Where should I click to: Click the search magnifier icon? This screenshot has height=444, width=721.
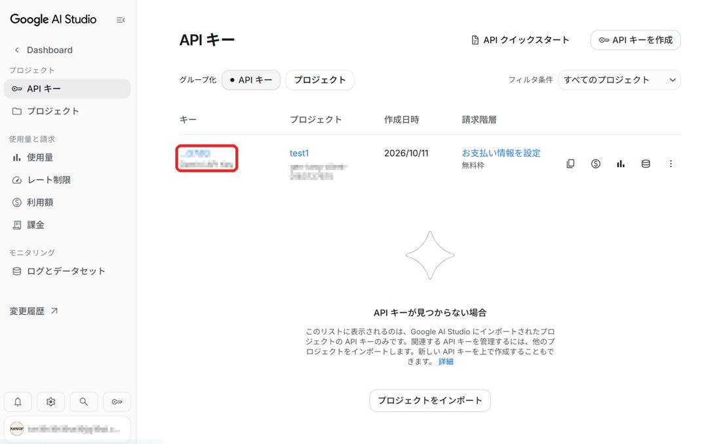pyautogui.click(x=84, y=401)
